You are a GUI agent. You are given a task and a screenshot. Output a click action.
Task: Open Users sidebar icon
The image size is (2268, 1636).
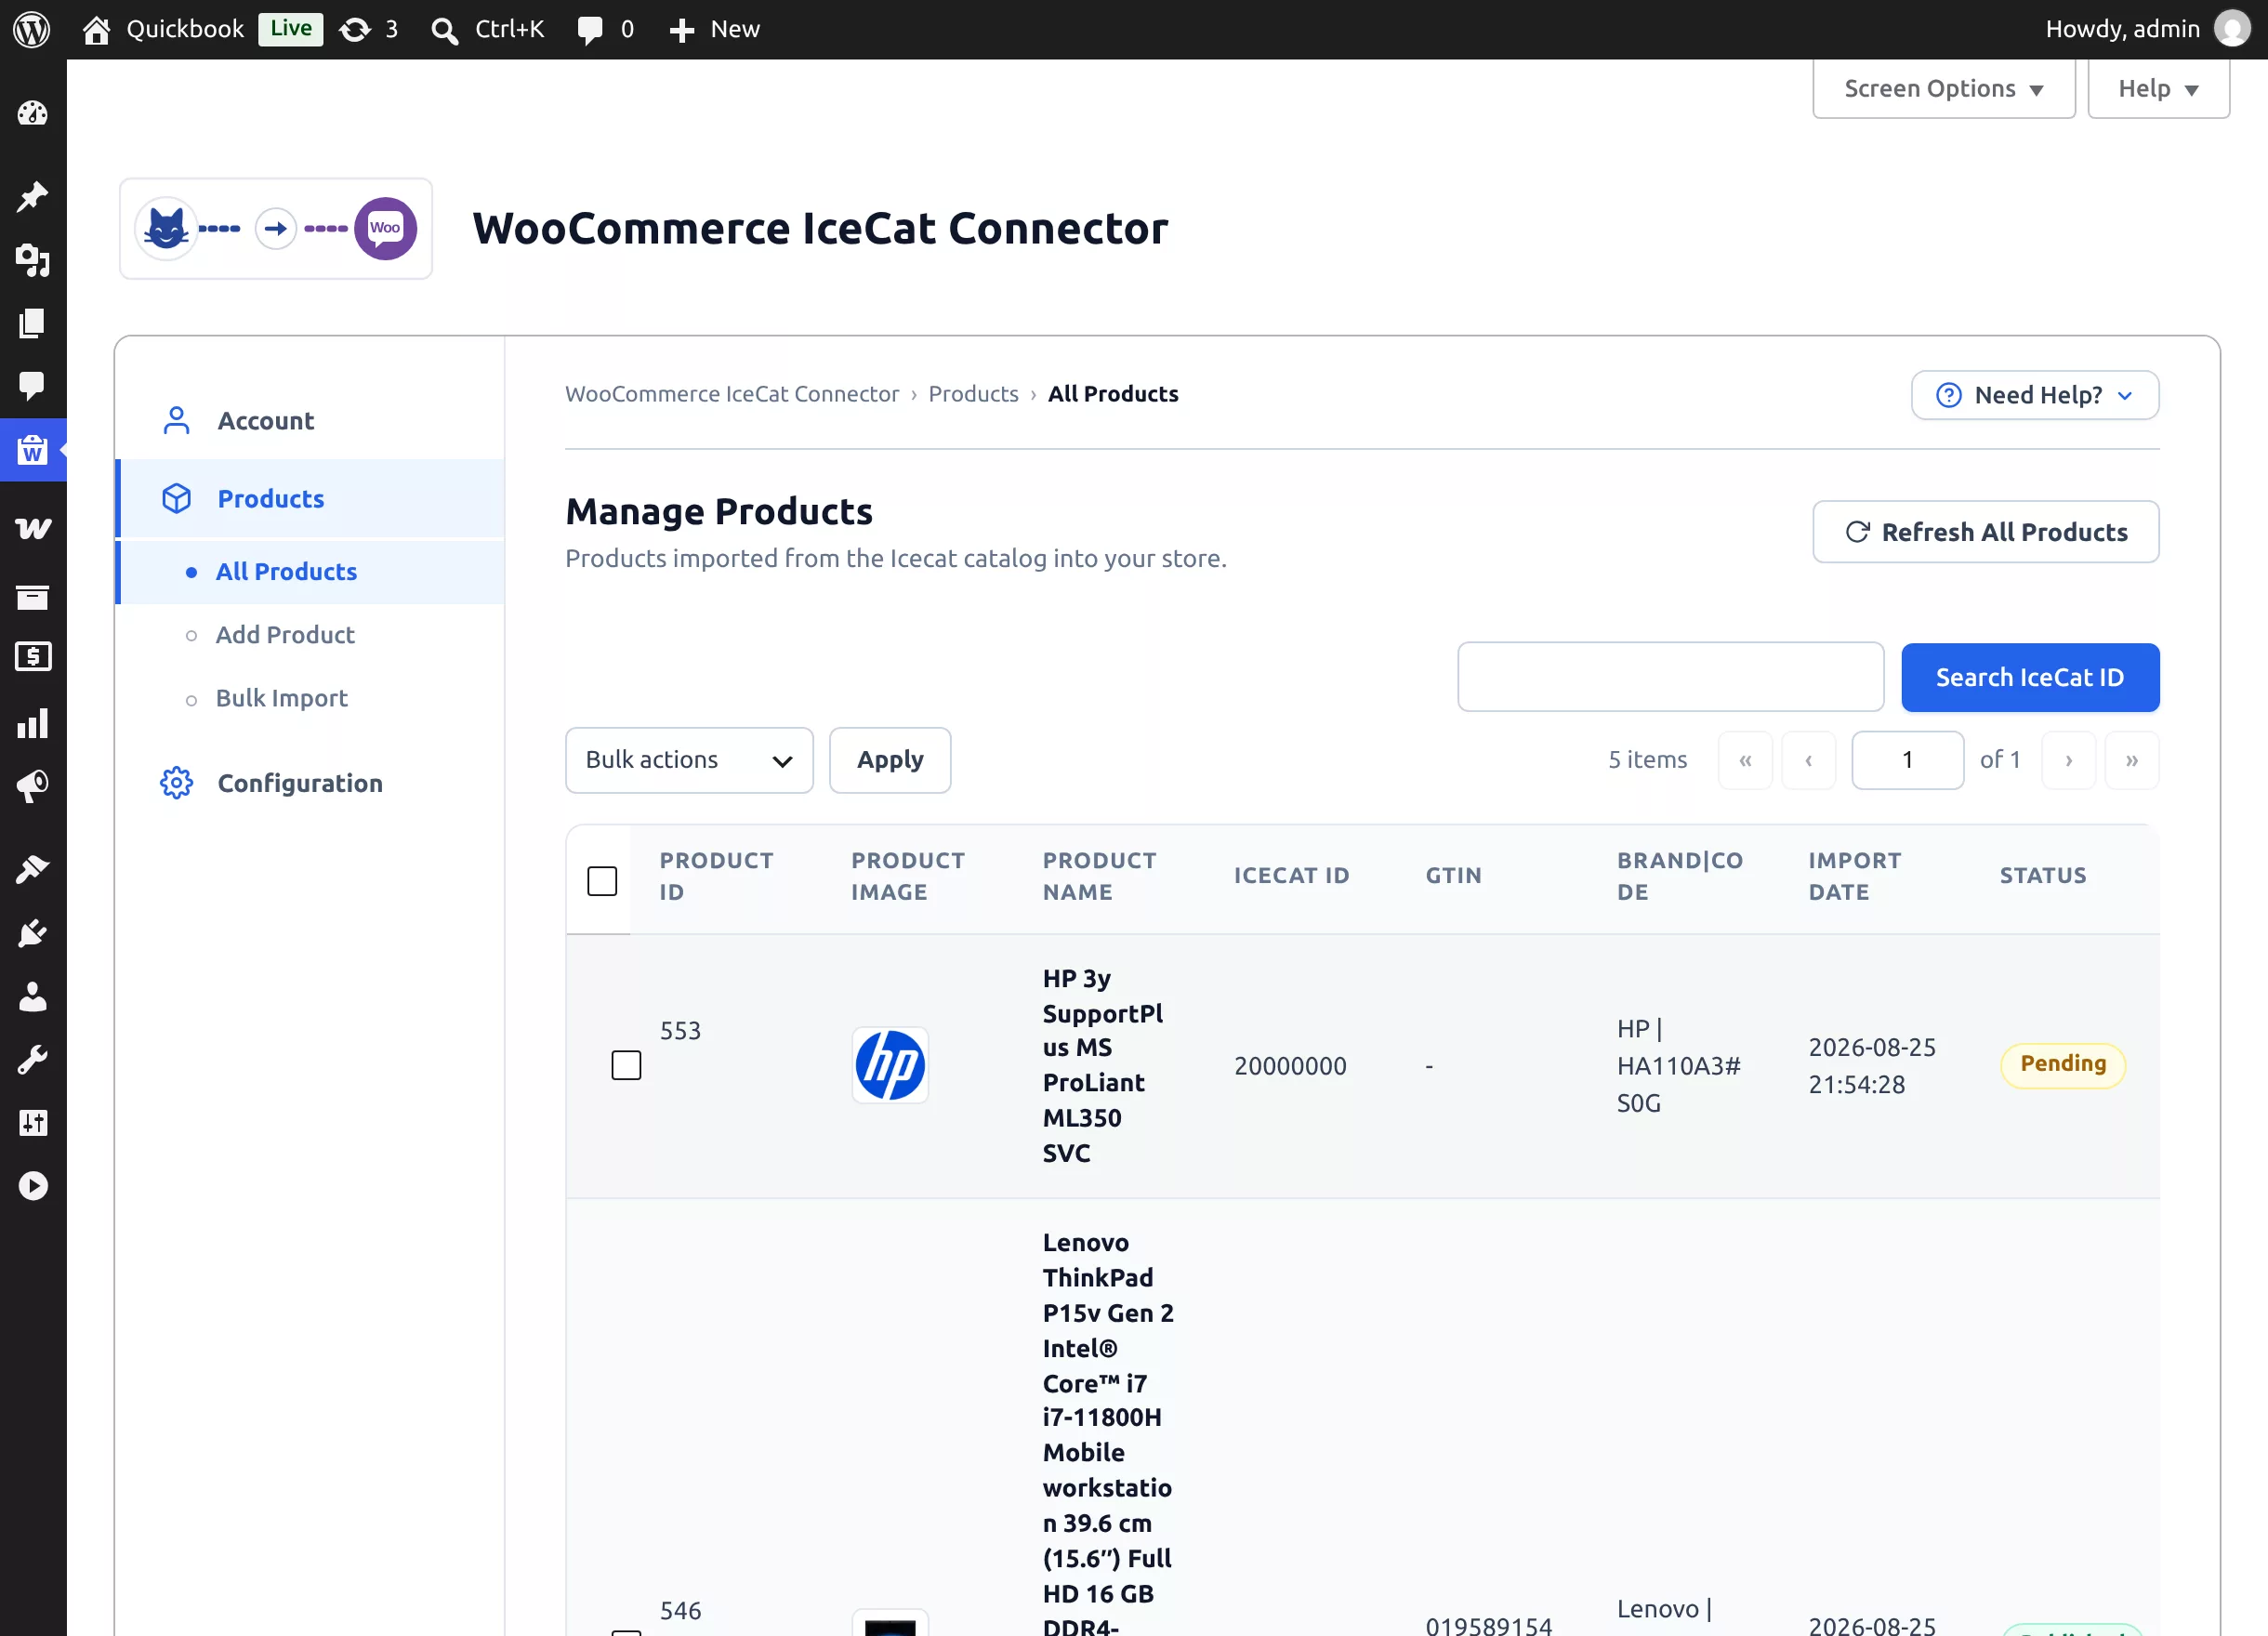point(32,996)
